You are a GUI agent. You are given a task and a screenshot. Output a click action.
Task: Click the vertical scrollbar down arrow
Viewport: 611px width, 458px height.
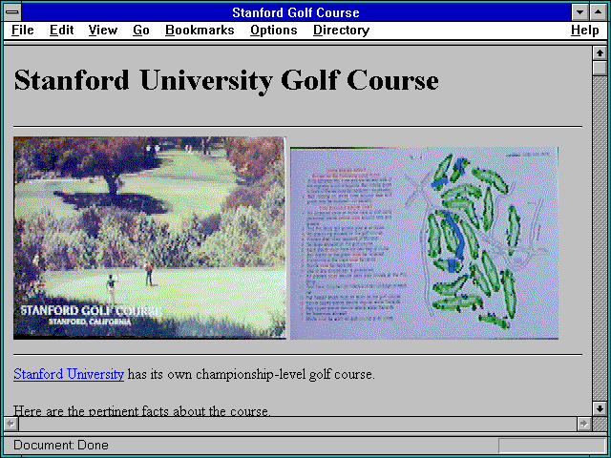click(600, 408)
